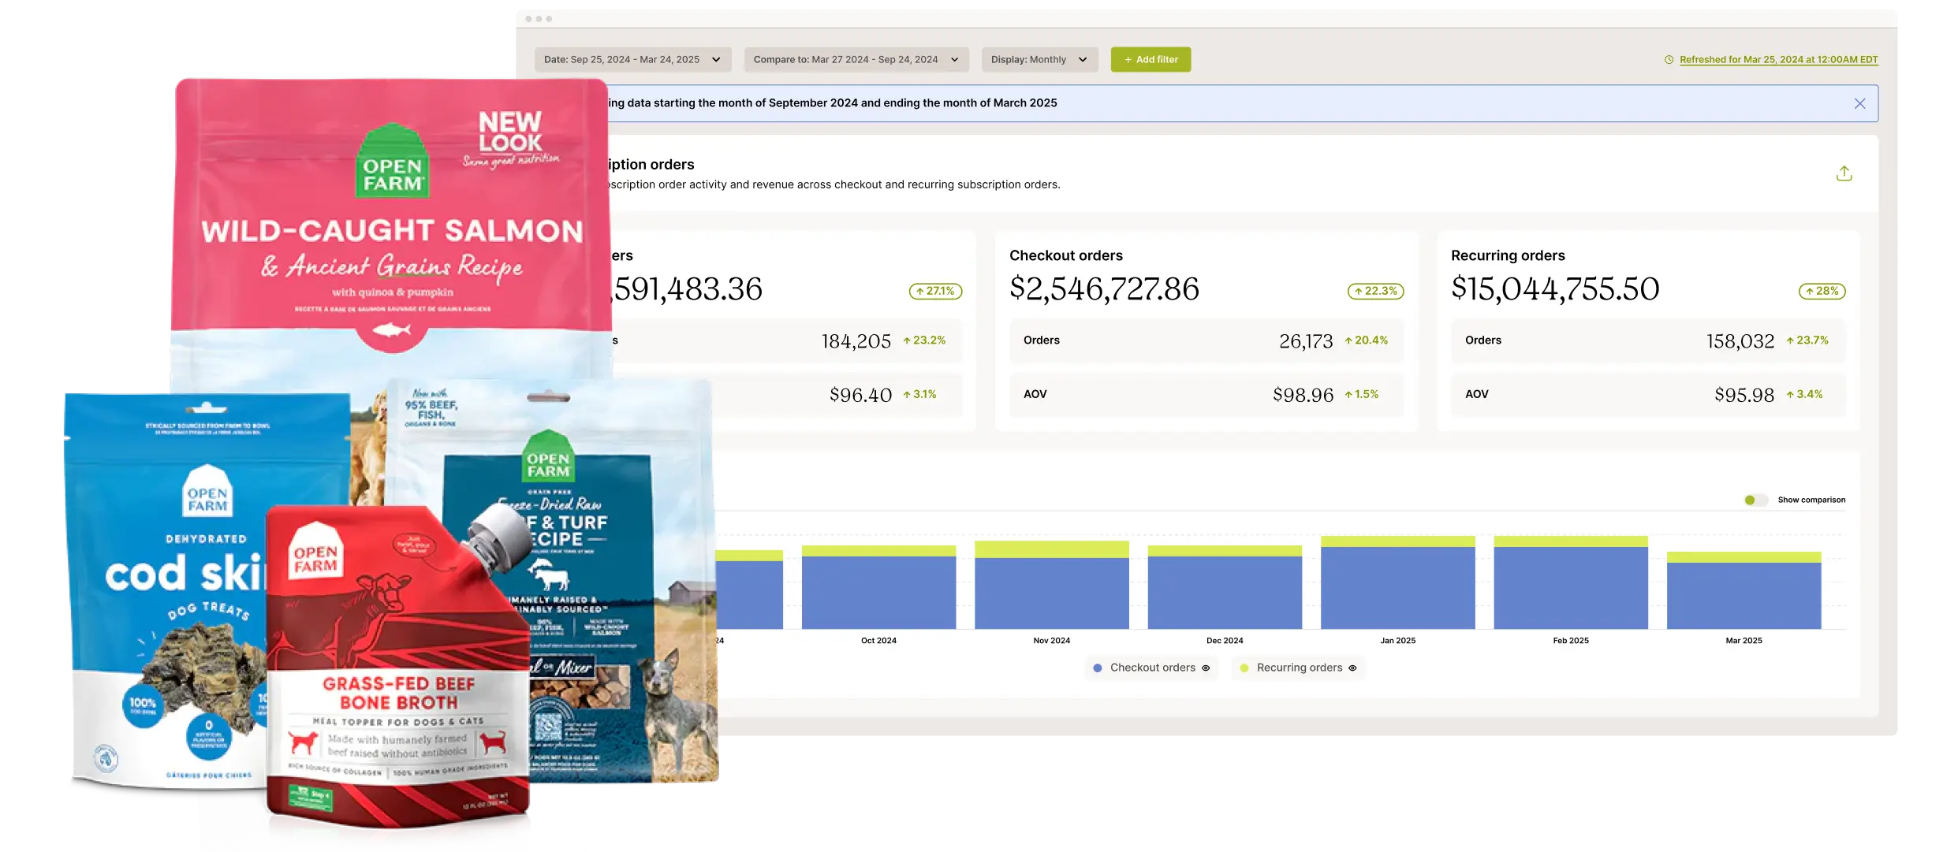Click the Recurring orders legend chip

point(1297,668)
